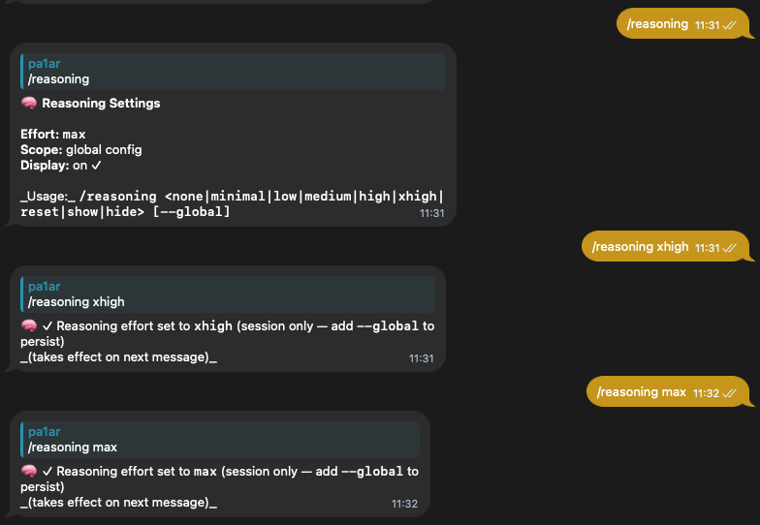Select the sent '/reasoning xhigh' message bubble
This screenshot has height=525, width=760.
pos(667,246)
